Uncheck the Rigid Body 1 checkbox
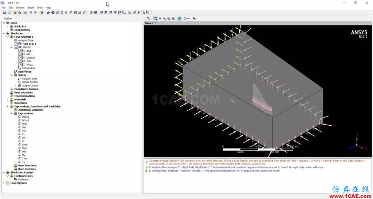The image size is (373, 199). pos(16,44)
